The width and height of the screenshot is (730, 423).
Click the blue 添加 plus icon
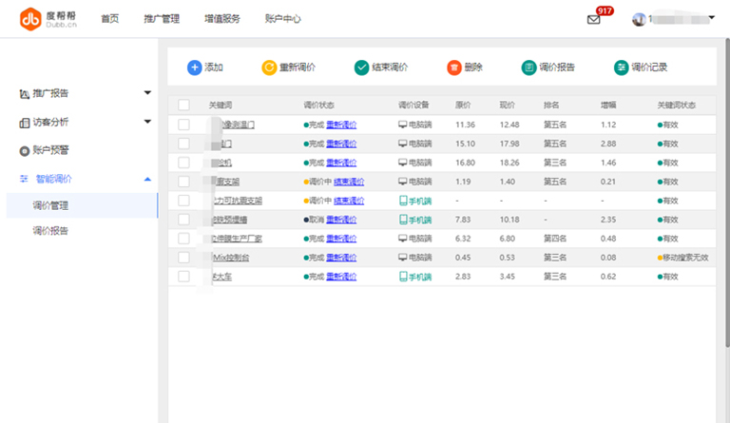(194, 67)
